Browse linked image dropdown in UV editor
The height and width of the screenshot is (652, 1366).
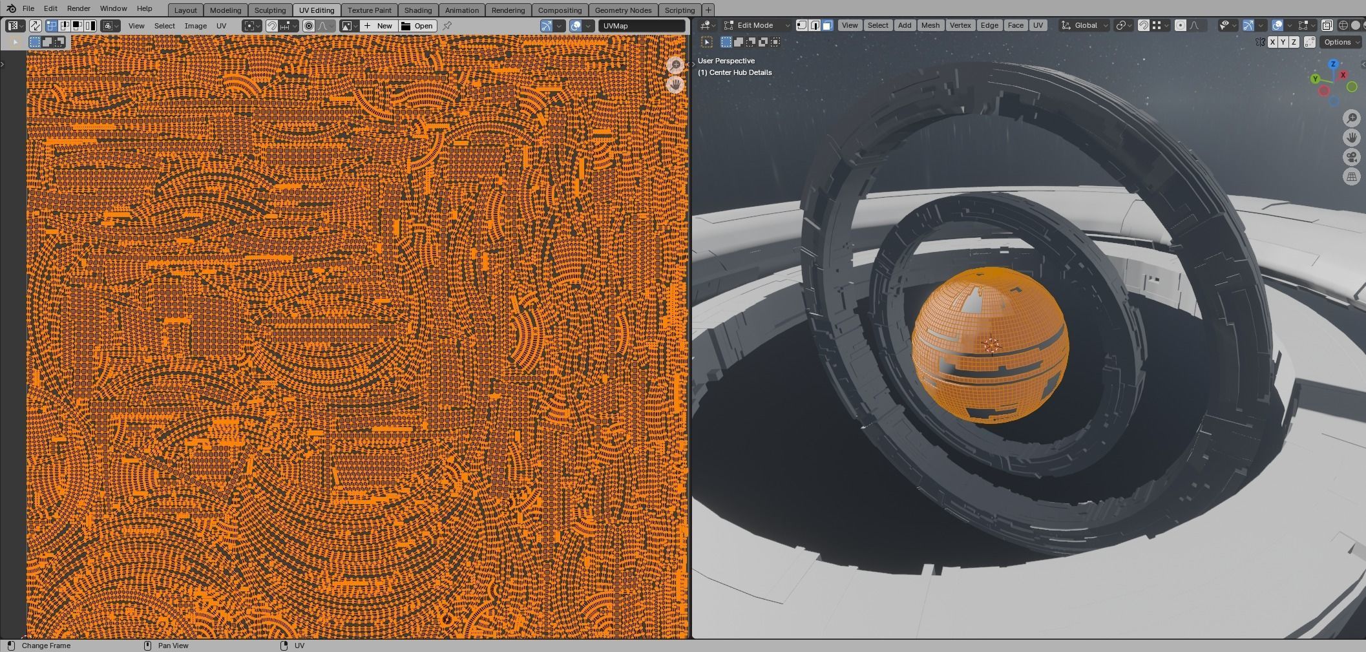click(x=350, y=26)
